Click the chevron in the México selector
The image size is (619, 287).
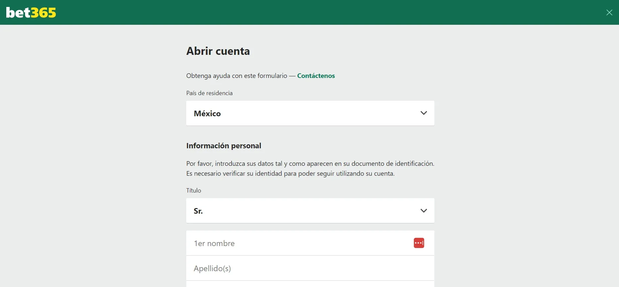point(423,113)
